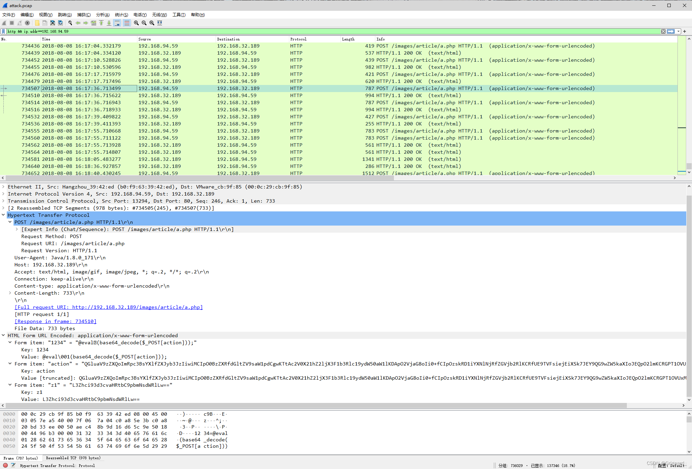This screenshot has width=692, height=469.
Task: Clear the display filter with X button
Action: (x=663, y=31)
